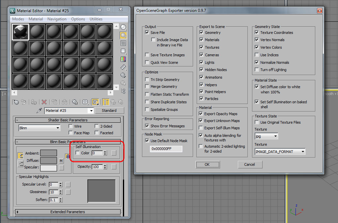Toggle the checkered Background icon

(123, 43)
